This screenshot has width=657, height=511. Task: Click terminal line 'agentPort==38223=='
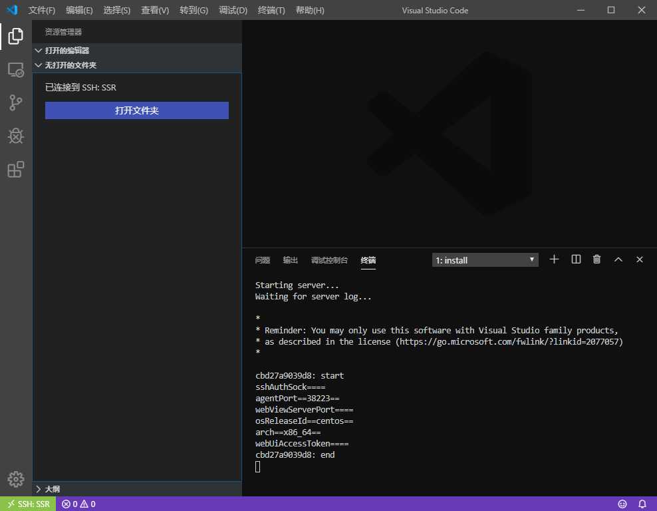coord(297,399)
